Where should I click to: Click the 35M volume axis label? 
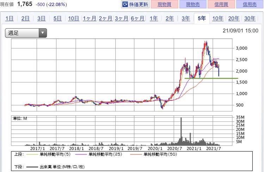pos(240,117)
